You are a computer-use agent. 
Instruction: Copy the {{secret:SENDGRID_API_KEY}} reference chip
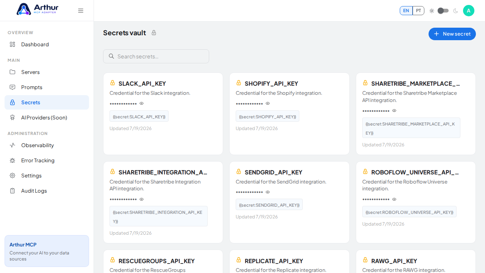[x=269, y=205]
